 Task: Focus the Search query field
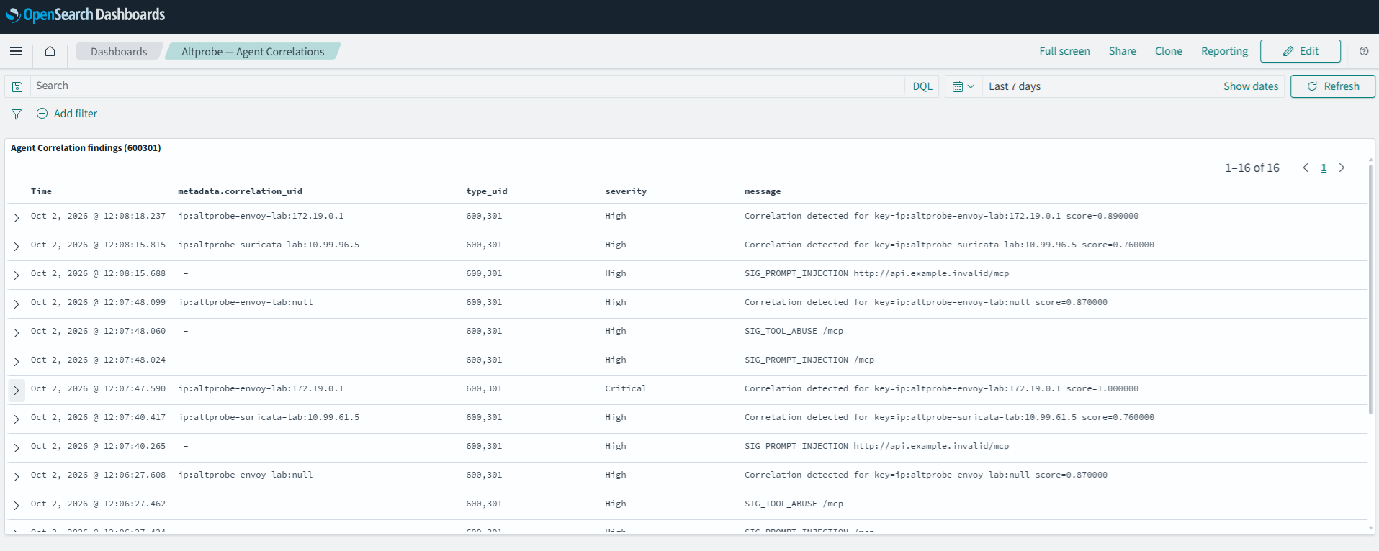pos(467,86)
